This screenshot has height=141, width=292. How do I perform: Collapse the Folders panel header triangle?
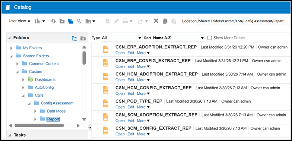click(x=9, y=38)
